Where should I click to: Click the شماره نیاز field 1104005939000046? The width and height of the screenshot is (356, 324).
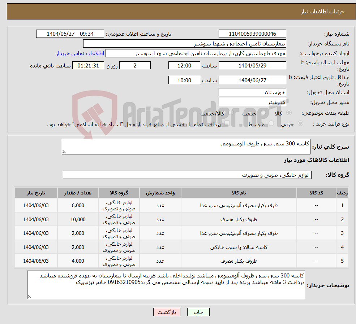[x=252, y=34]
